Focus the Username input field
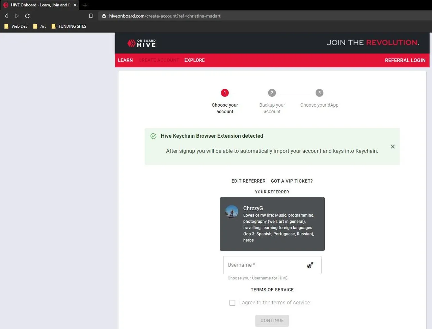432x329 pixels. pyautogui.click(x=272, y=265)
